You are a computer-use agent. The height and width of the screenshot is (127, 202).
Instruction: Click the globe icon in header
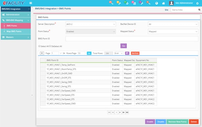[x=157, y=3]
